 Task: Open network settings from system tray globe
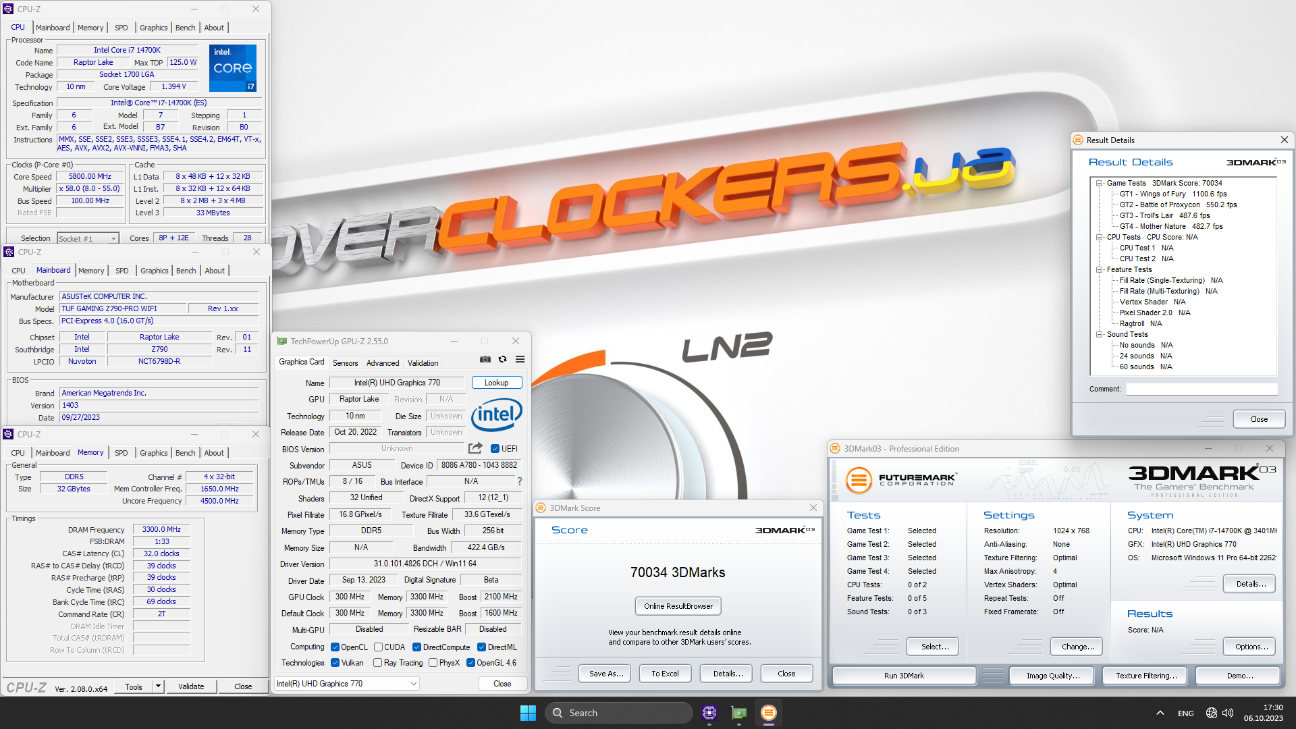click(1212, 713)
